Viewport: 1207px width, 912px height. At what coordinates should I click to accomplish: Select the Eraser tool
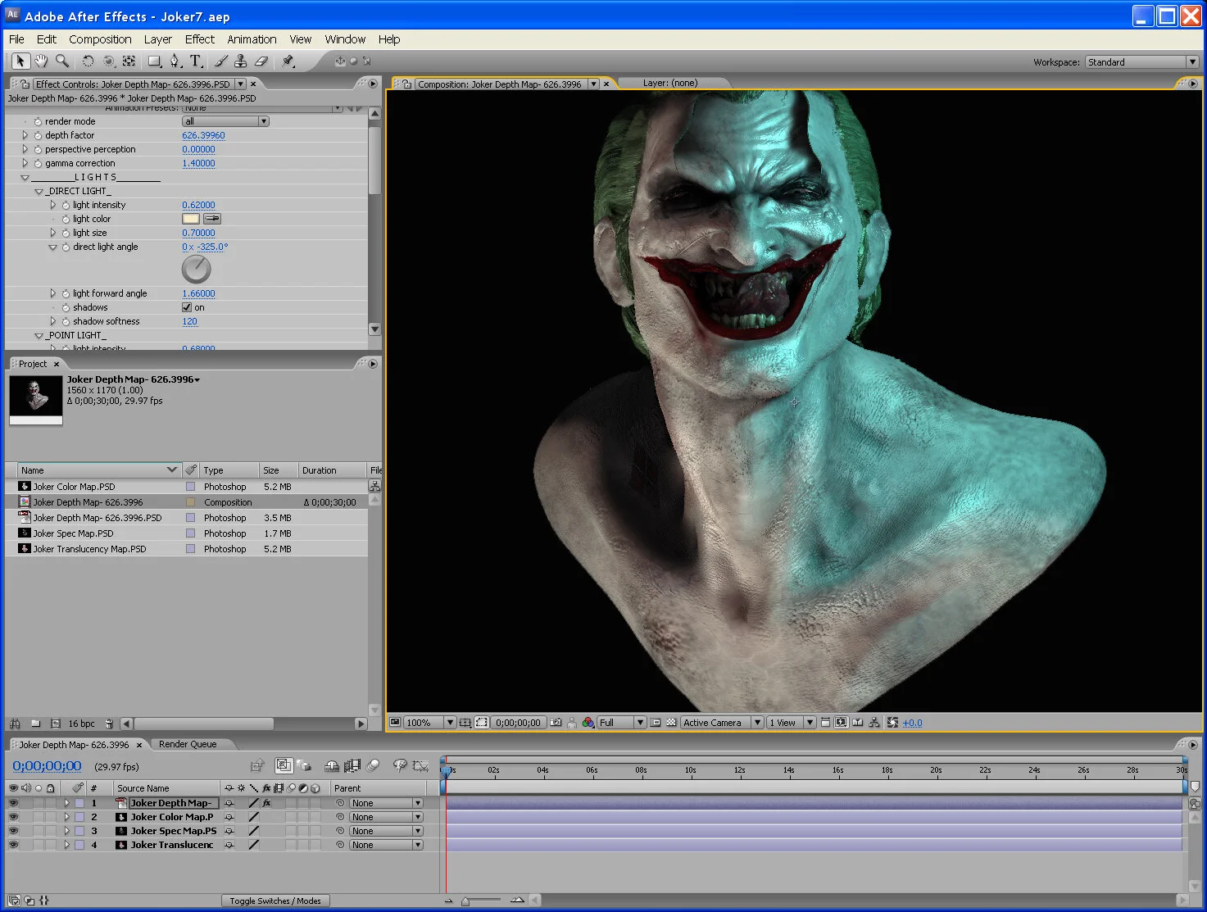[261, 61]
